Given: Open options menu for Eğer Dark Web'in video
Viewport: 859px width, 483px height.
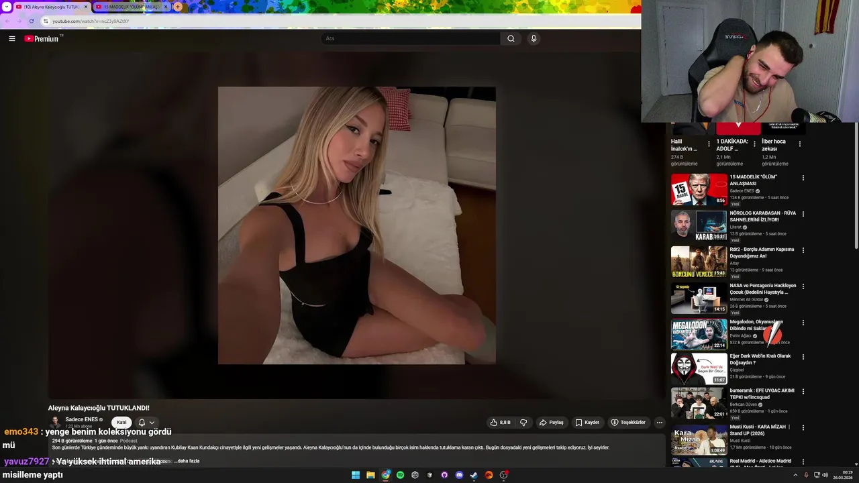Looking at the screenshot, I should click(x=803, y=358).
